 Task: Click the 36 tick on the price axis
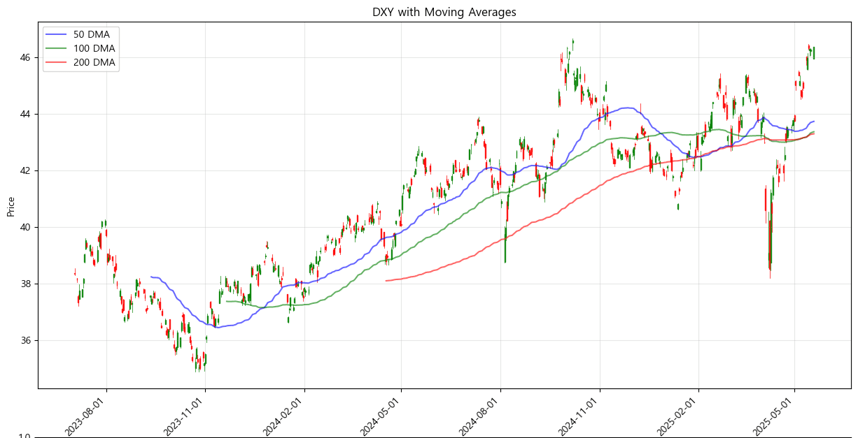(26, 341)
